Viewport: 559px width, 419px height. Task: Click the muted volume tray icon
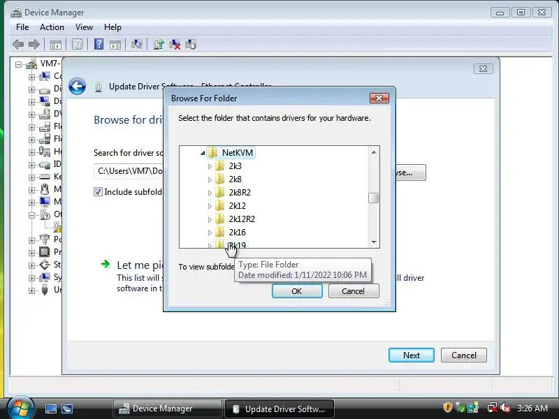(x=505, y=407)
